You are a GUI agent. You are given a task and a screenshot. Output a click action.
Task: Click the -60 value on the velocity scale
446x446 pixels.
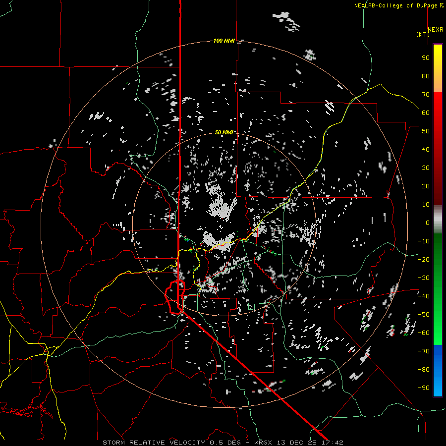(424, 333)
